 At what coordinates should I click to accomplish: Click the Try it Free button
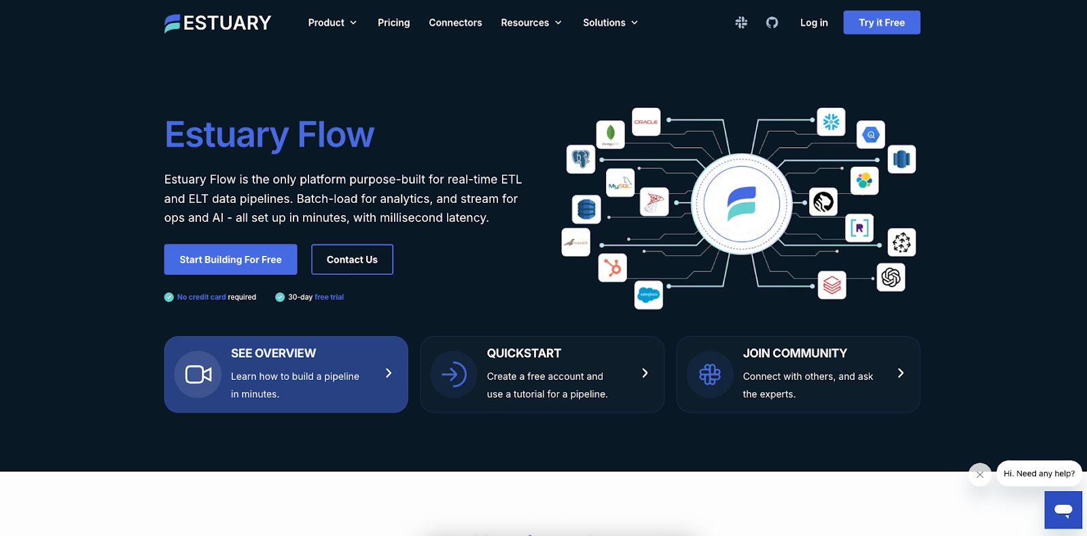coord(882,22)
